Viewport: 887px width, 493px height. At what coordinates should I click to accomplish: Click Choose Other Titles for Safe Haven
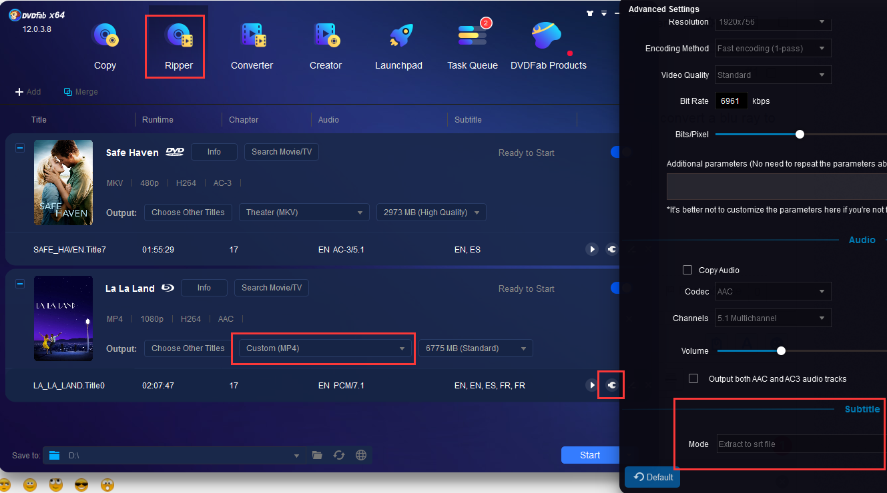tap(188, 213)
